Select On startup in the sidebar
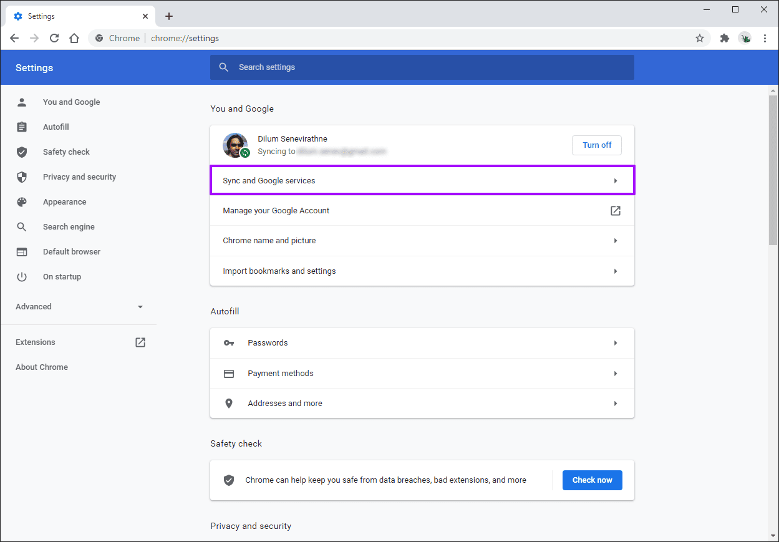The height and width of the screenshot is (542, 779). point(62,277)
